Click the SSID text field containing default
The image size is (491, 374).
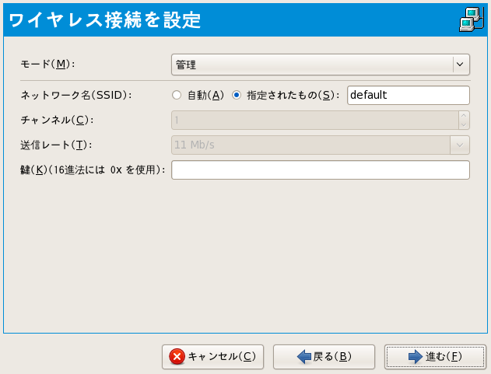[408, 95]
